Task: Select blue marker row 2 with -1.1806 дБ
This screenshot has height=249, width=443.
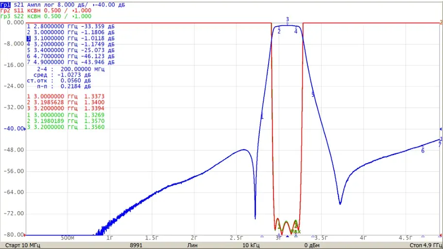Action: (70, 32)
